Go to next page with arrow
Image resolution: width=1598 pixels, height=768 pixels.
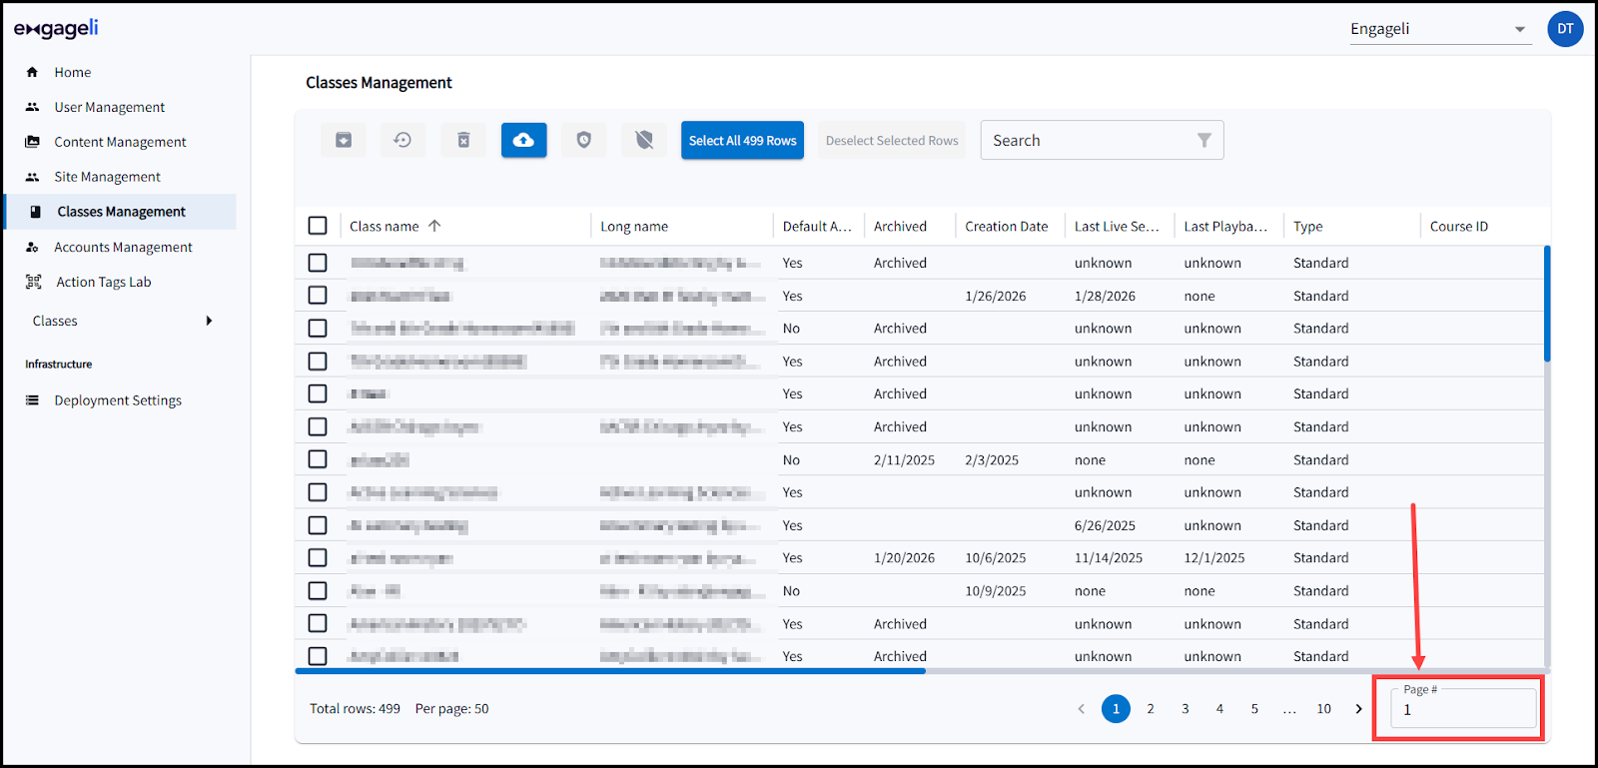(x=1358, y=709)
